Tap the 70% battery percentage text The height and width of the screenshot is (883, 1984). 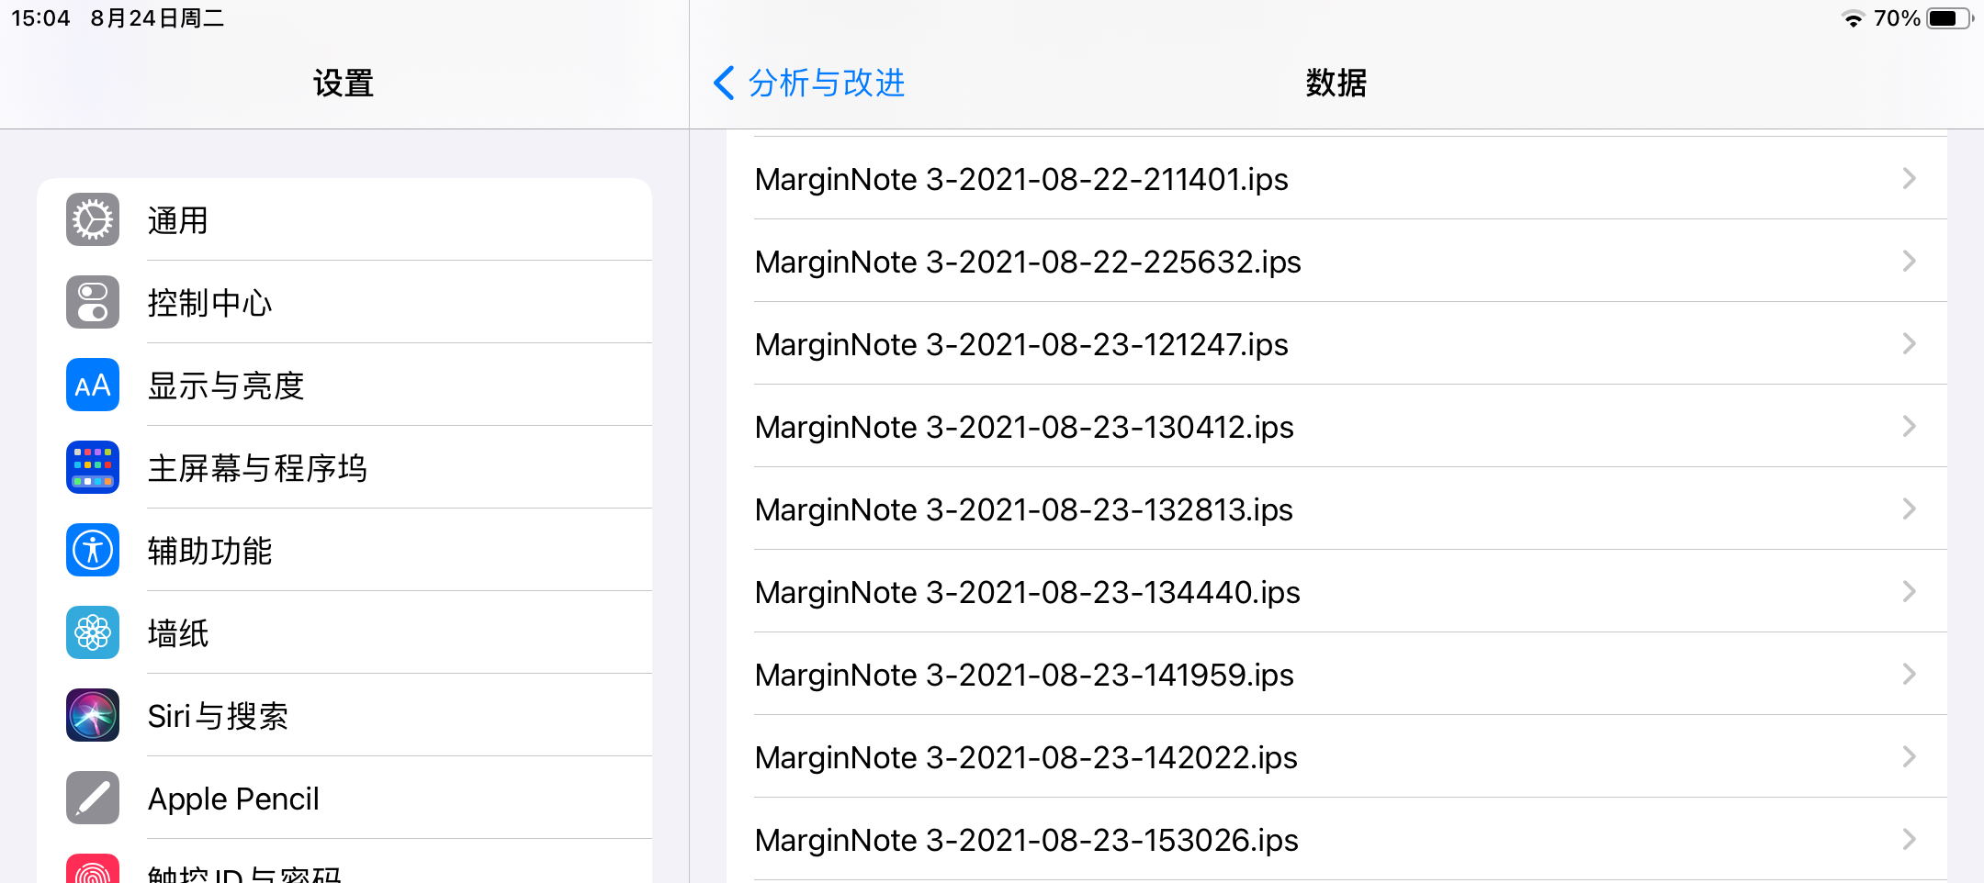coord(1897,18)
